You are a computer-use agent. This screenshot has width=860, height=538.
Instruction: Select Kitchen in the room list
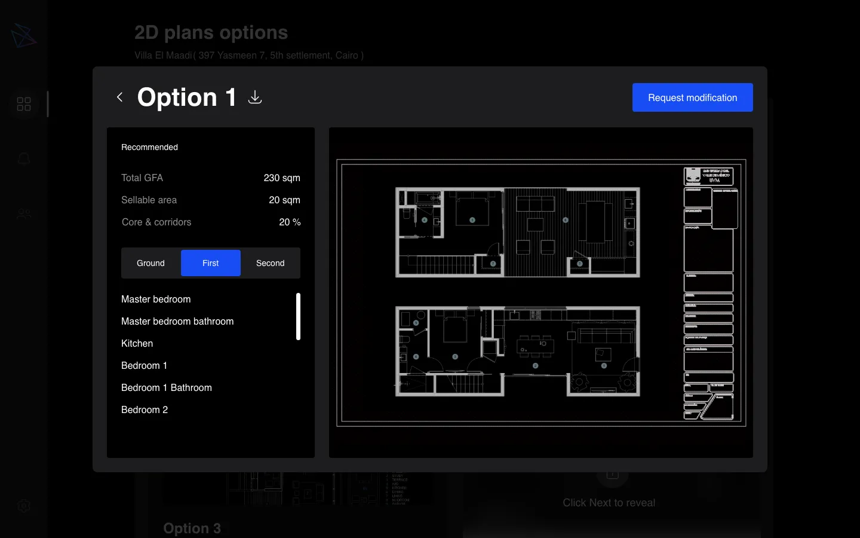tap(137, 343)
